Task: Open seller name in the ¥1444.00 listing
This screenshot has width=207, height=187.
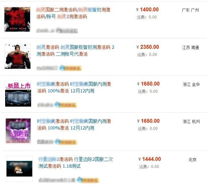Action: [57, 180]
